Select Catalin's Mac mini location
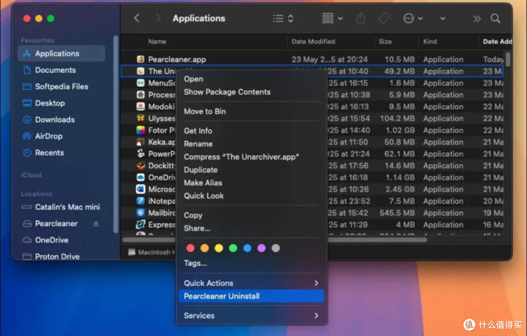527x336 pixels. (x=61, y=207)
